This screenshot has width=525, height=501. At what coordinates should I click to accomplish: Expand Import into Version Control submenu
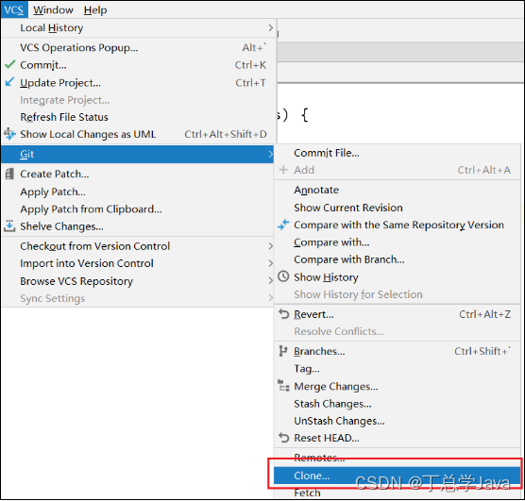[x=271, y=263]
